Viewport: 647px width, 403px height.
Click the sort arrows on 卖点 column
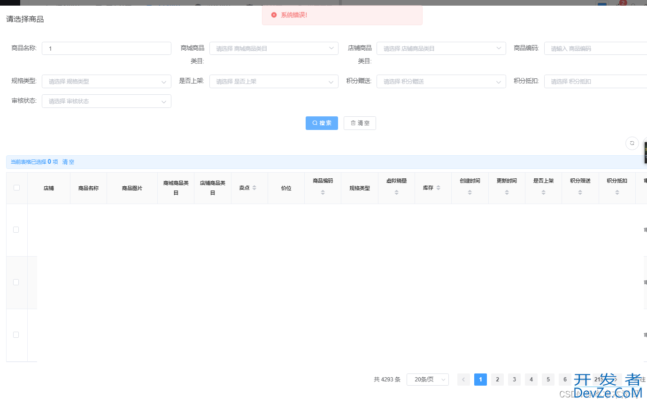pos(254,188)
